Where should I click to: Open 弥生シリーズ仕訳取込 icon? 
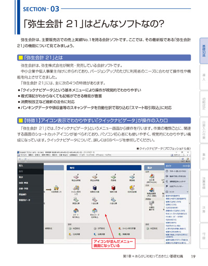[x=95, y=213]
